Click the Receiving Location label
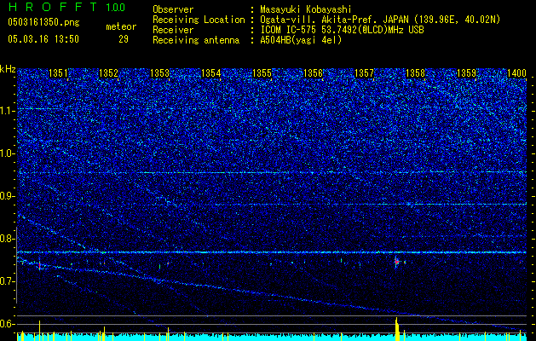 [199, 20]
